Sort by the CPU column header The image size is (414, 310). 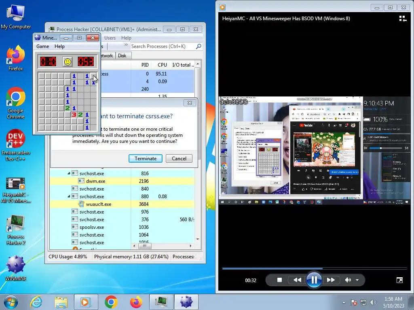pyautogui.click(x=162, y=65)
